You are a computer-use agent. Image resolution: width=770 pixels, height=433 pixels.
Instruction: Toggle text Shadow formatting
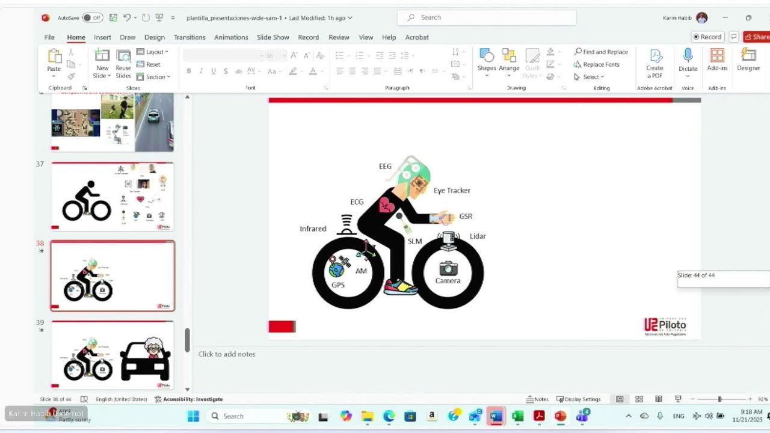click(226, 71)
